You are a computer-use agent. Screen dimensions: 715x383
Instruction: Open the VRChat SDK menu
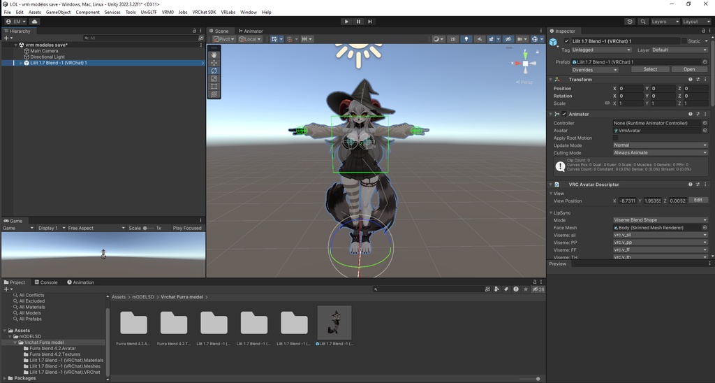[204, 13]
